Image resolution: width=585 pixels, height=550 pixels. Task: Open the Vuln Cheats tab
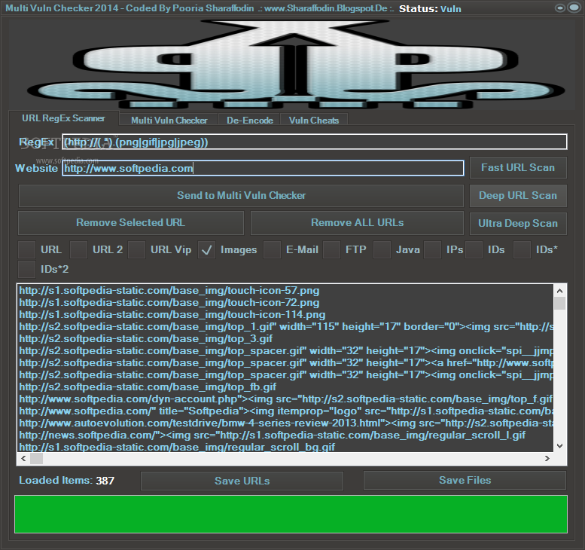coord(314,121)
